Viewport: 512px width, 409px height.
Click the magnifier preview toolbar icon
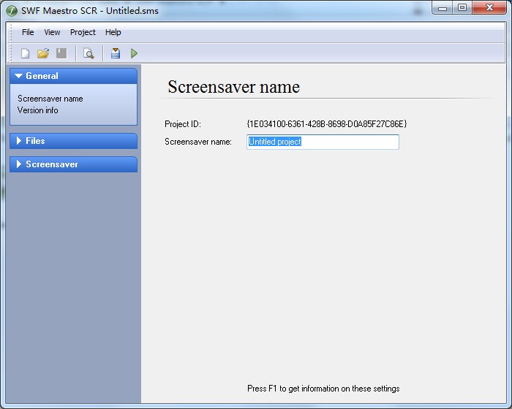click(89, 53)
